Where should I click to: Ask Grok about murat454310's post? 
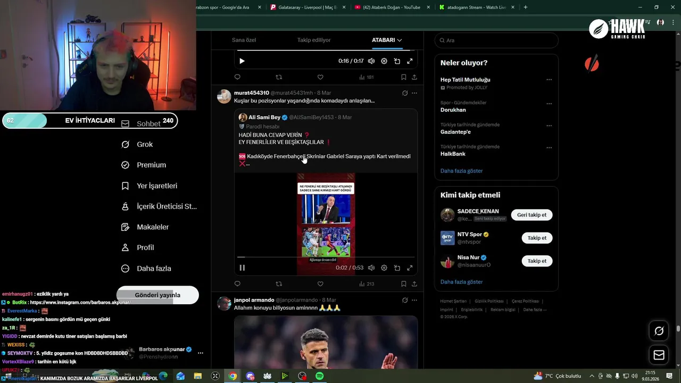[405, 93]
